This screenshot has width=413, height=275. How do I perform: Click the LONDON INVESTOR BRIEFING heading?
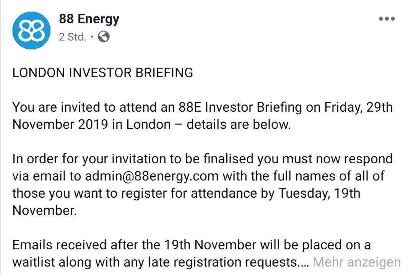pyautogui.click(x=103, y=73)
